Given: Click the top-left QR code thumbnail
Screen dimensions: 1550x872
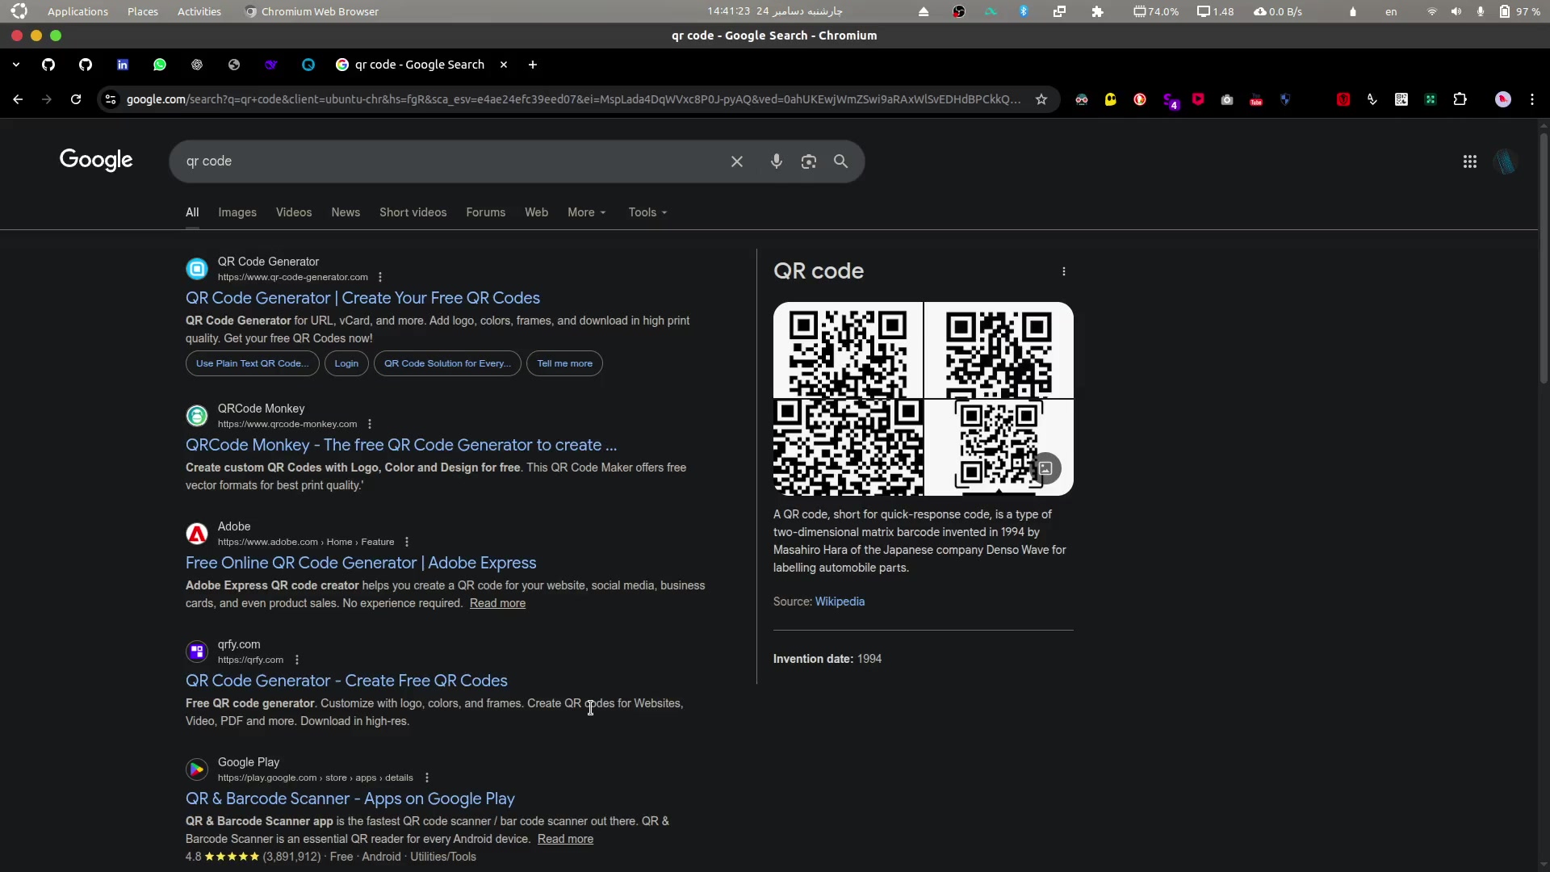Looking at the screenshot, I should [848, 350].
